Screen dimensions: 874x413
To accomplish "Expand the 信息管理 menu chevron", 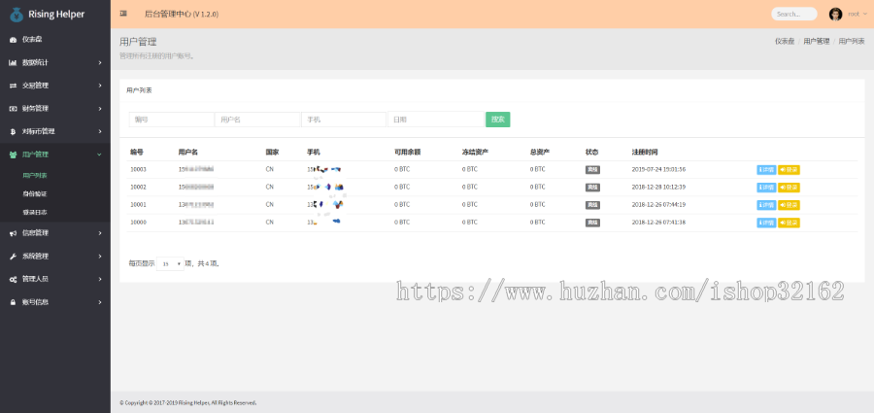I will (x=100, y=233).
